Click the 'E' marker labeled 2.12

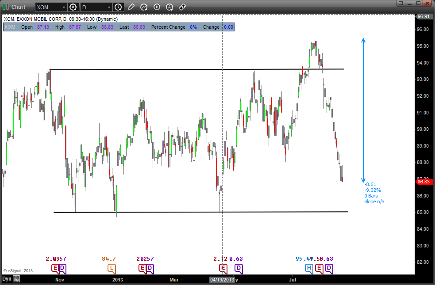pos(223,268)
